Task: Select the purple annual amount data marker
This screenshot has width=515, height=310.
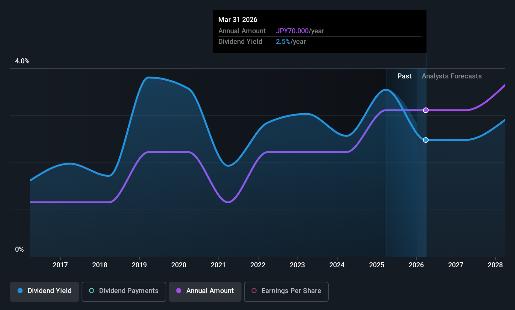Action: 426,110
